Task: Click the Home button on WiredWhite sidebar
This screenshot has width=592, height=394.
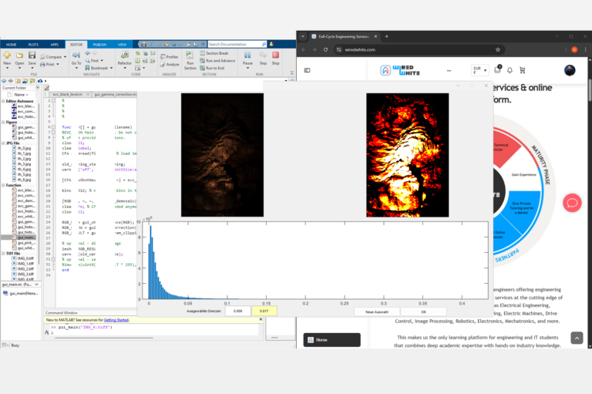Action: coord(332,340)
